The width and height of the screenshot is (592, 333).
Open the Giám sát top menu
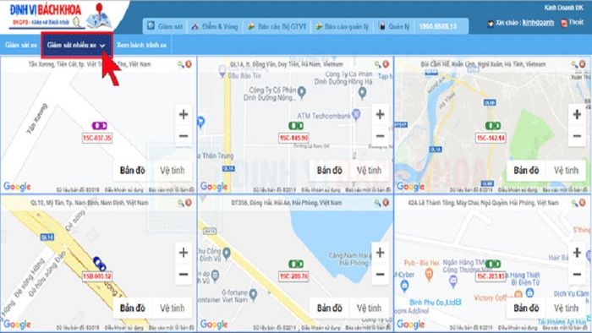pos(165,26)
